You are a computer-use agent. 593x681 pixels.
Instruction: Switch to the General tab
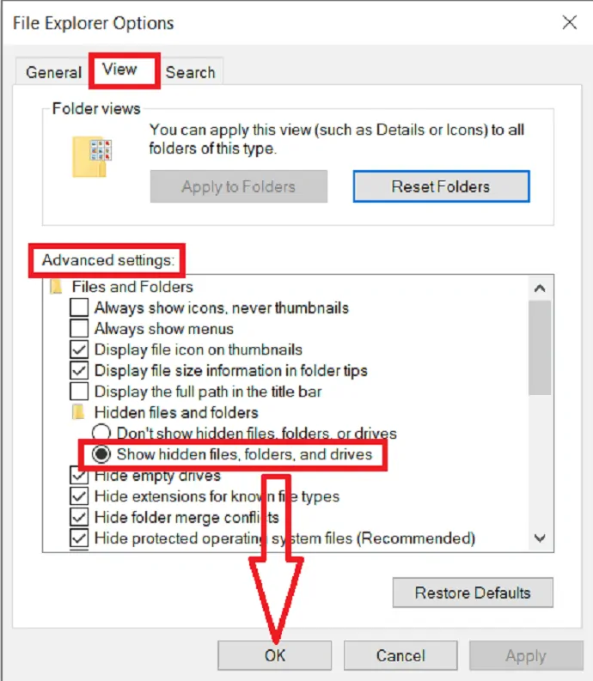click(x=53, y=72)
